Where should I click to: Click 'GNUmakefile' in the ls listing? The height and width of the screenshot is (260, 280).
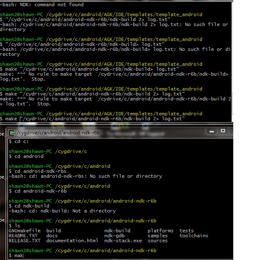[x=25, y=231]
